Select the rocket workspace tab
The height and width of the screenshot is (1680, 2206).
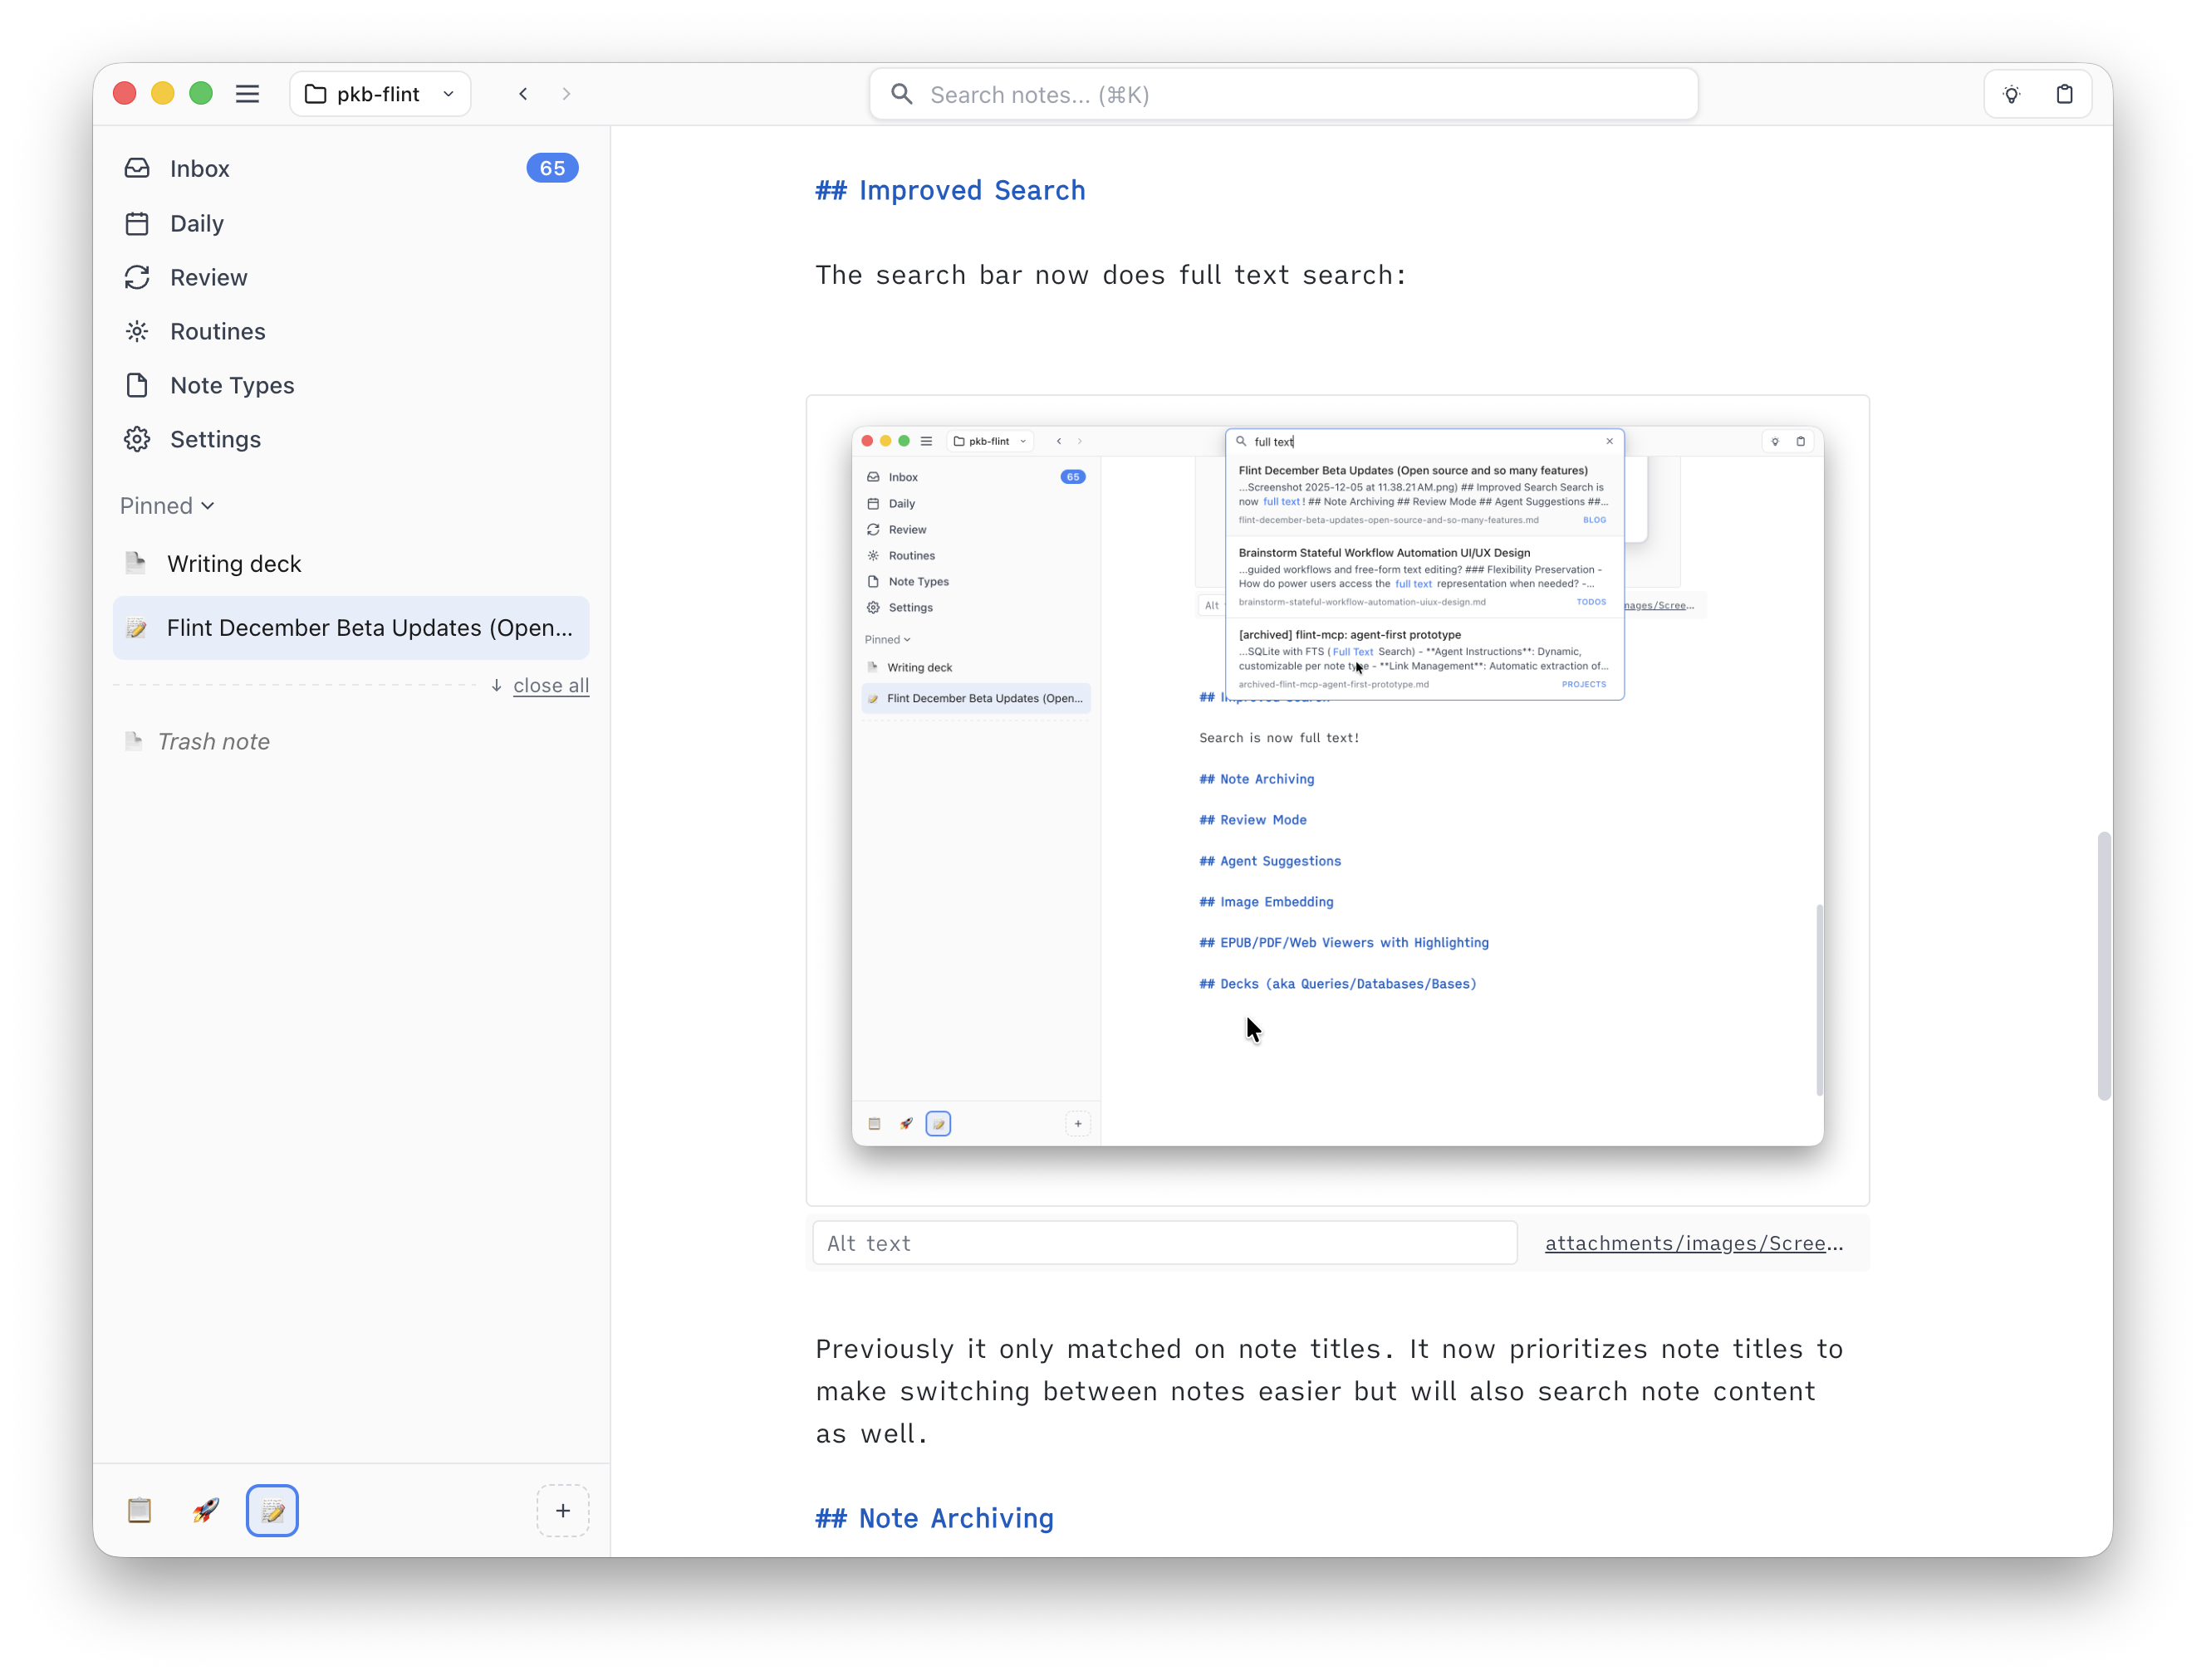point(205,1510)
